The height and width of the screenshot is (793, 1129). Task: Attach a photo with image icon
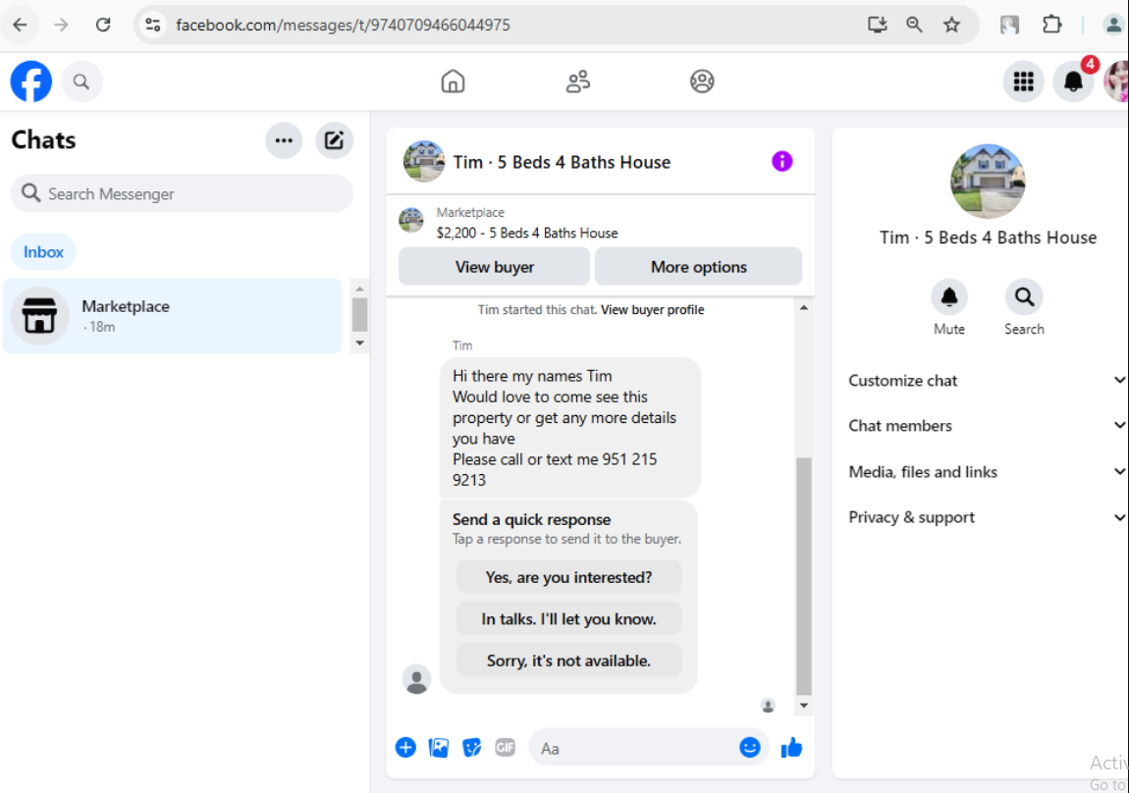439,748
